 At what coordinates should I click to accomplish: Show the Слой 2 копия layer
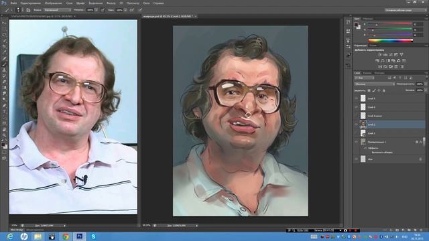coord(356,116)
